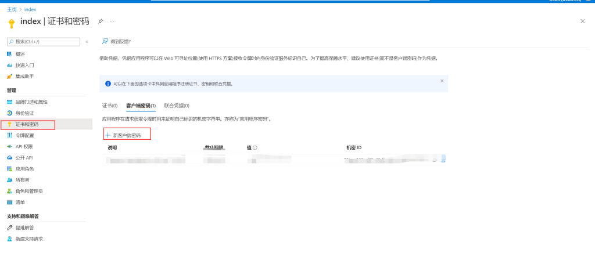Click the 概述 overview icon
595x253 pixels.
(9, 54)
